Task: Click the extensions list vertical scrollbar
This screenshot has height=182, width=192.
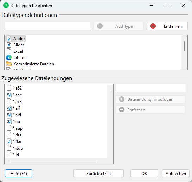Action: pos(110,100)
